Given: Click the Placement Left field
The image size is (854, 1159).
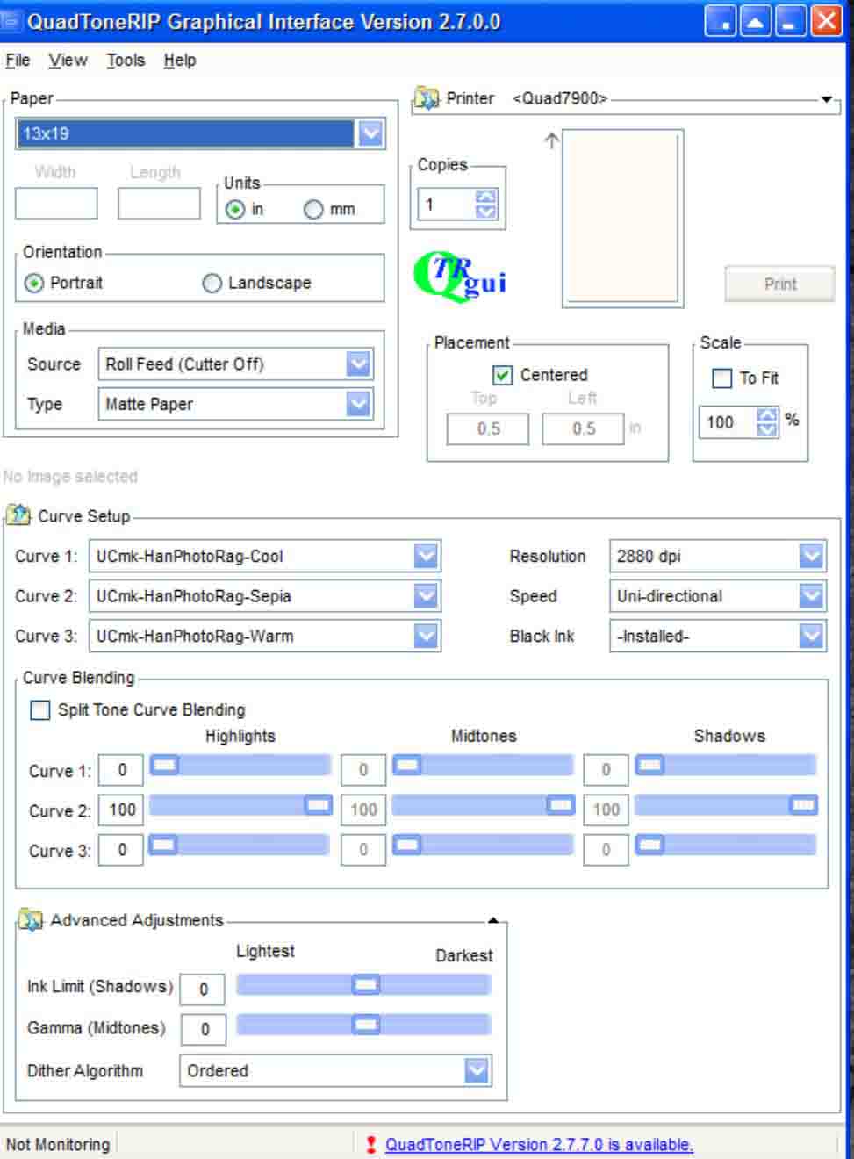Looking at the screenshot, I should [x=583, y=428].
